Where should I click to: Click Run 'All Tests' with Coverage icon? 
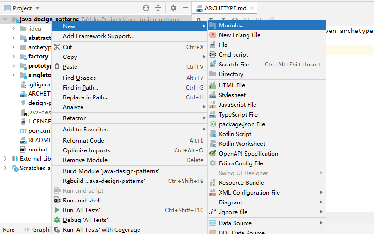click(x=57, y=230)
